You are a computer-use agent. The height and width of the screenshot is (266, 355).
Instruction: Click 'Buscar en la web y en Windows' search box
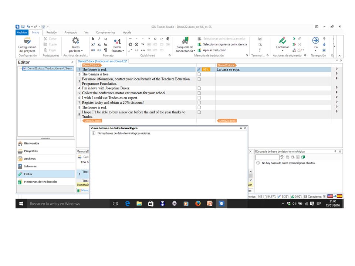pos(68,204)
